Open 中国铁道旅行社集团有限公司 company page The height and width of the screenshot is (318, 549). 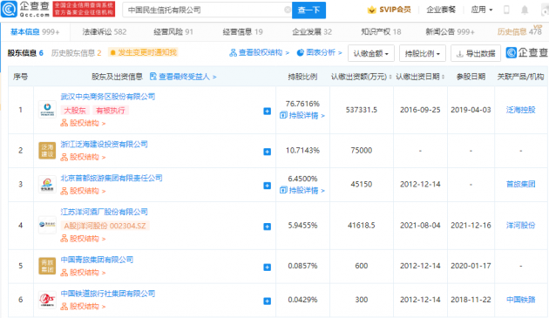tap(108, 294)
